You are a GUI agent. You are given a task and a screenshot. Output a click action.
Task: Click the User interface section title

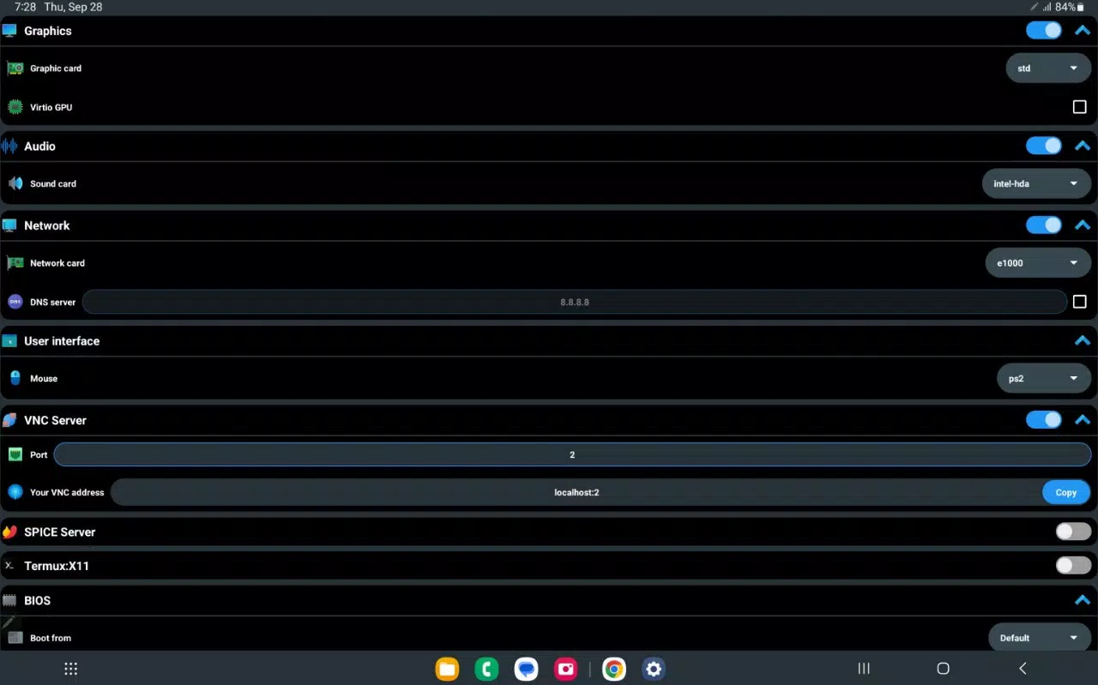click(62, 341)
